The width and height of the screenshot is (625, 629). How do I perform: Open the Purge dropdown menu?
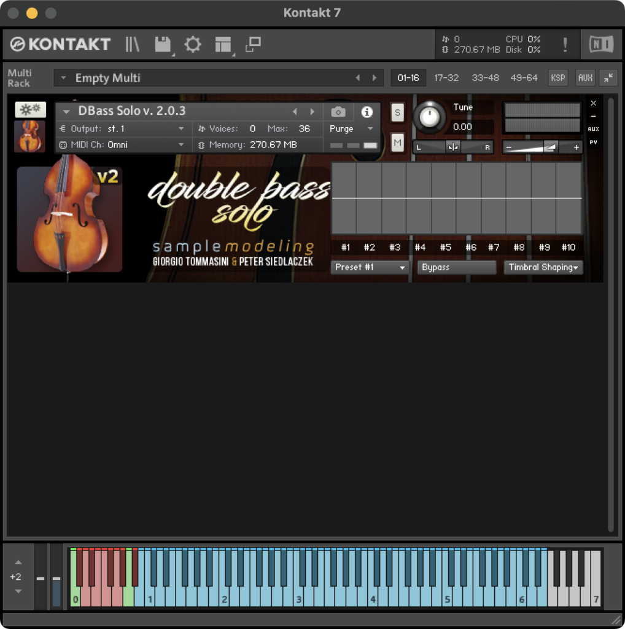[x=352, y=129]
